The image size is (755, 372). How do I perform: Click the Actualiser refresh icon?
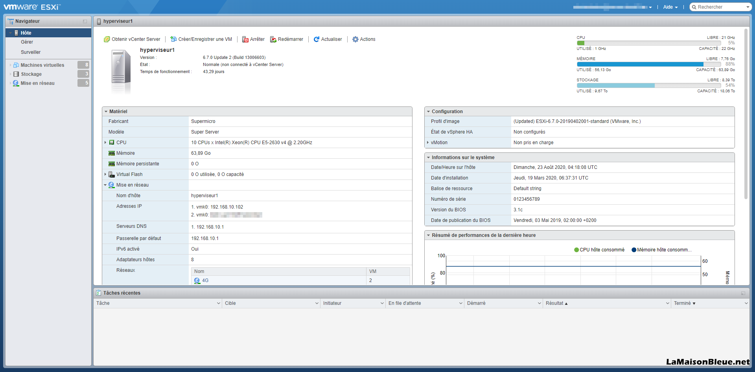pos(317,39)
